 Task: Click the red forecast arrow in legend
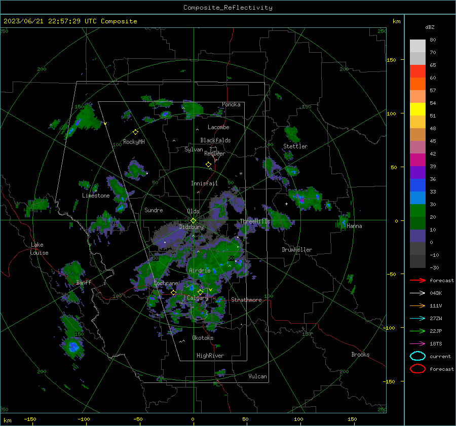tap(417, 280)
